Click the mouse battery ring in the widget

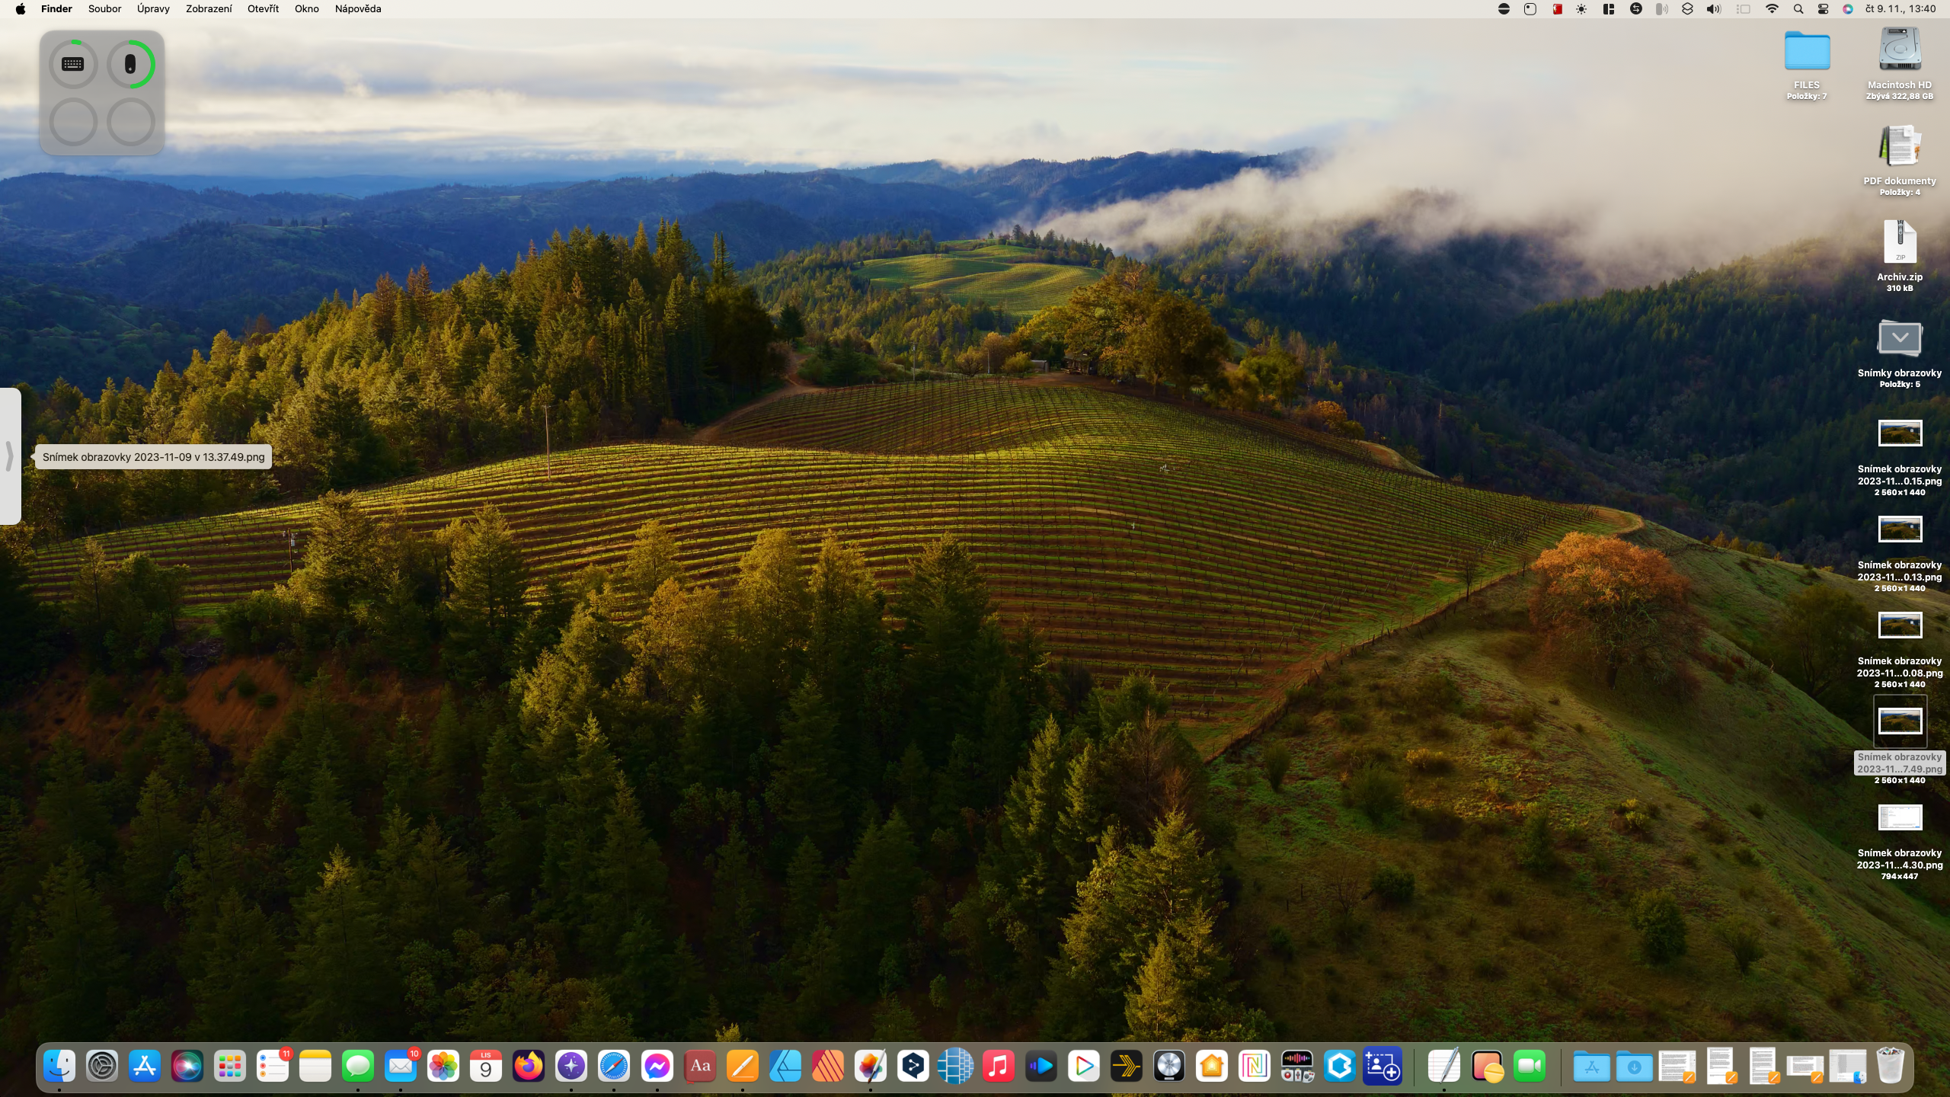tap(130, 64)
